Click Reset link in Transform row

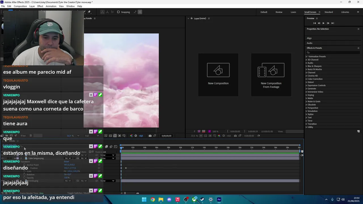[x=66, y=161]
